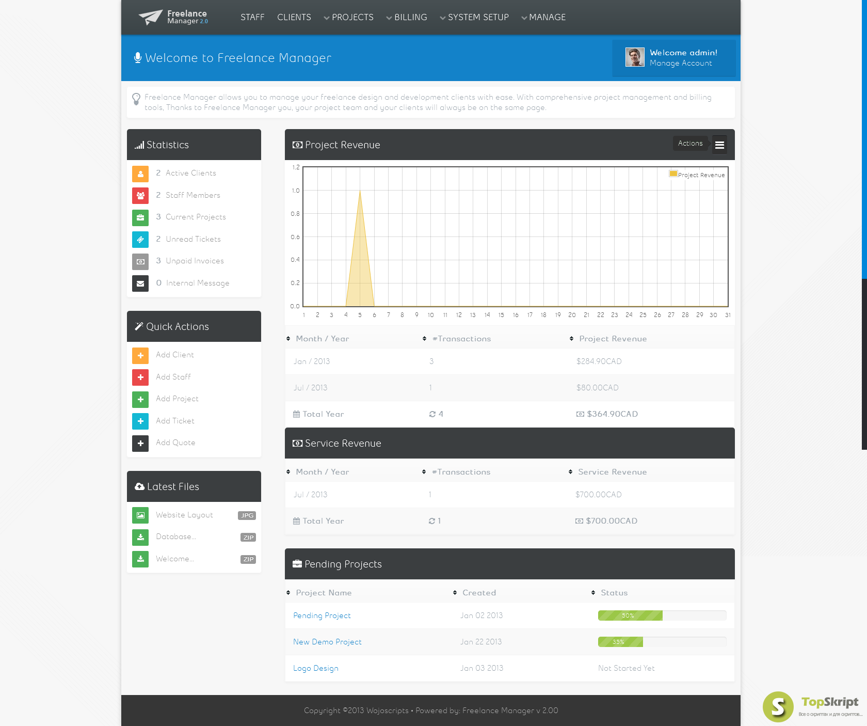The width and height of the screenshot is (867, 726).
Task: Click the Add Quote quick action text
Action: pos(175,443)
